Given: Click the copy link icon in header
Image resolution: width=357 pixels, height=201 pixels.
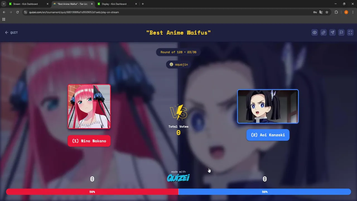Looking at the screenshot, I should 324,33.
